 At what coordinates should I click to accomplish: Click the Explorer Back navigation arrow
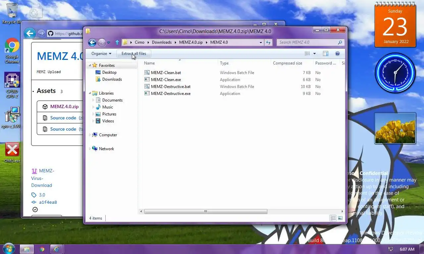click(x=92, y=42)
